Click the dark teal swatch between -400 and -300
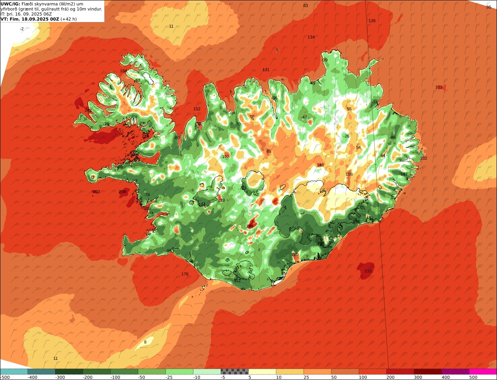 point(42,371)
